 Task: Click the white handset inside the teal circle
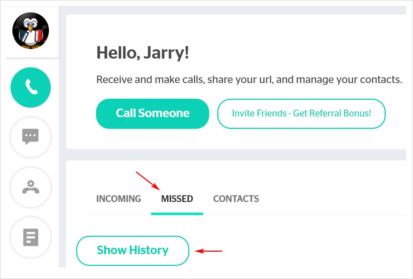point(32,87)
